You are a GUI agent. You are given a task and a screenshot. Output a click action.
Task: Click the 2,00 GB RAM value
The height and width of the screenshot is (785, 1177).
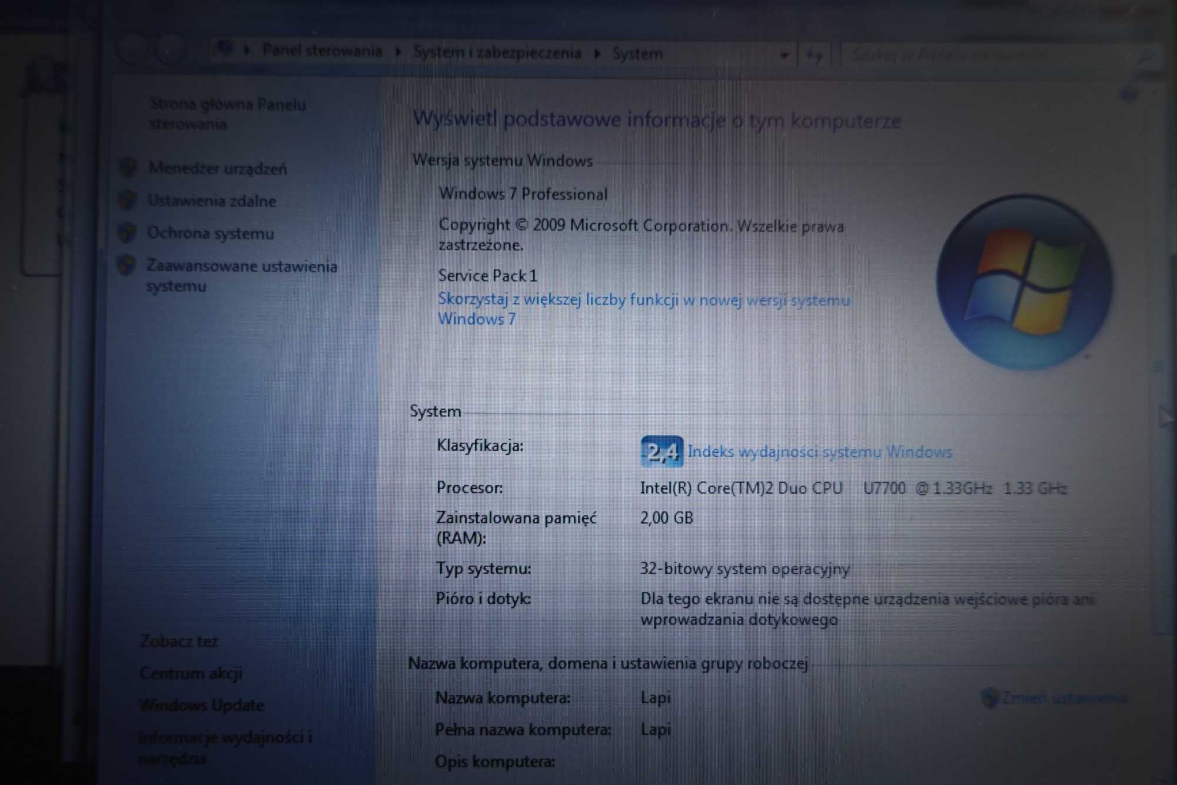click(x=667, y=518)
